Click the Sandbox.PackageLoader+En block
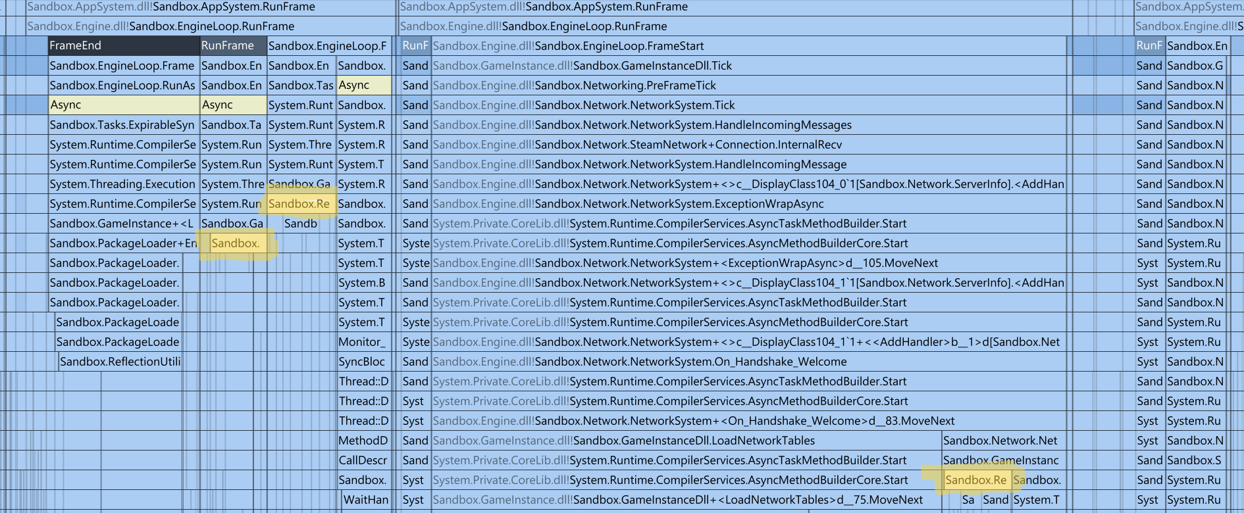The width and height of the screenshot is (1244, 513). [x=123, y=243]
